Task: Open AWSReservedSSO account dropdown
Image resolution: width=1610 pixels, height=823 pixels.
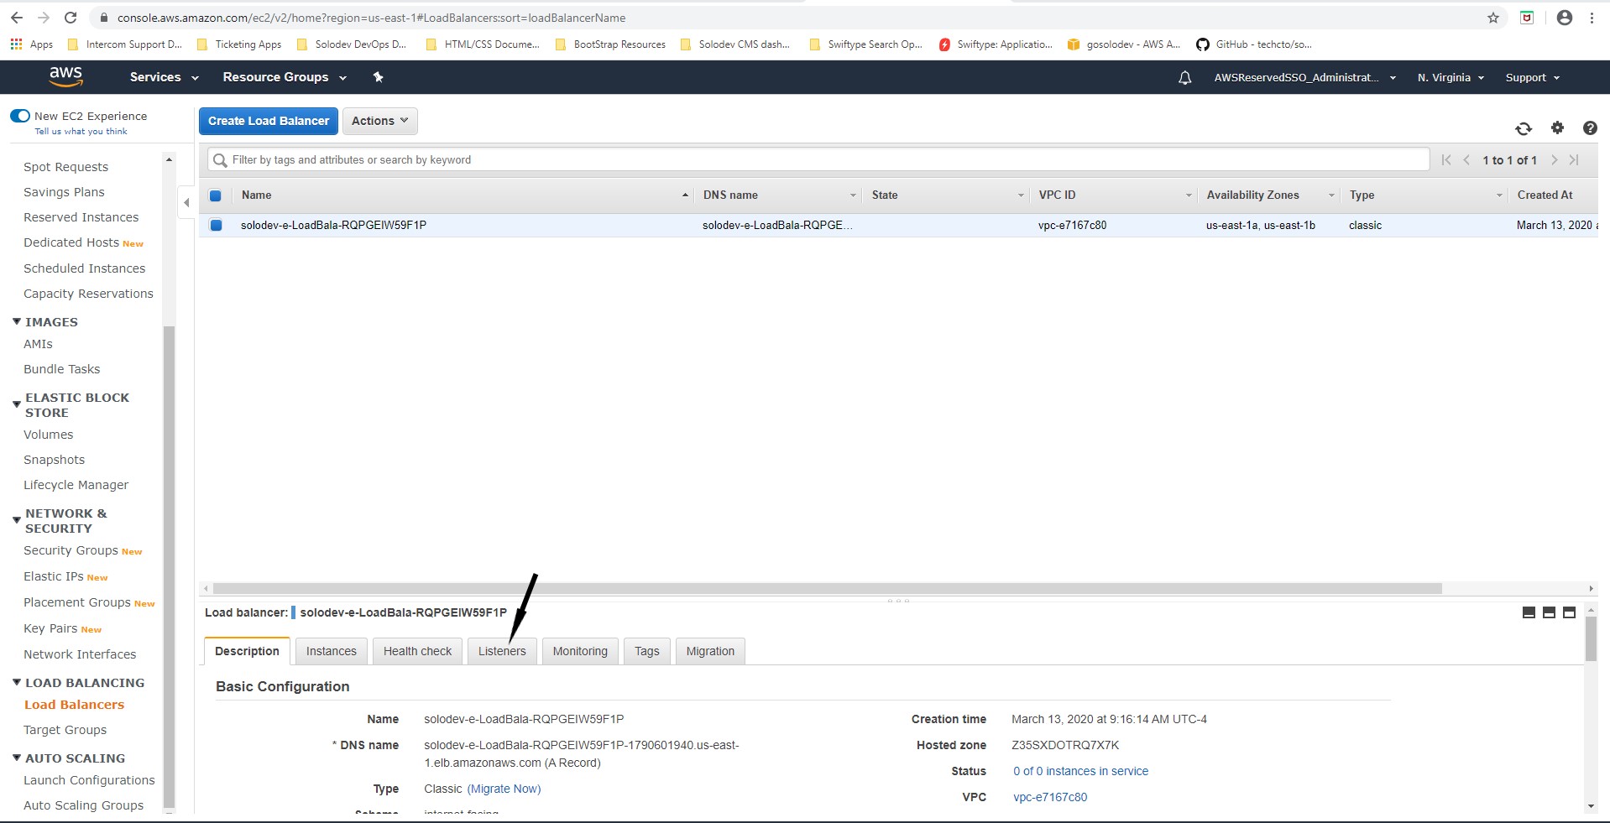Action: click(1304, 78)
